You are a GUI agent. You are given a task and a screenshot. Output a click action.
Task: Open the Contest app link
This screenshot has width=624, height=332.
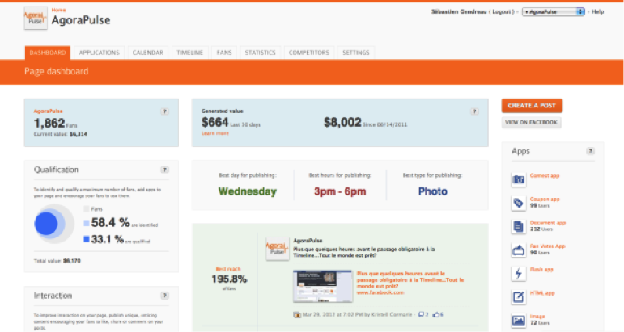545,175
